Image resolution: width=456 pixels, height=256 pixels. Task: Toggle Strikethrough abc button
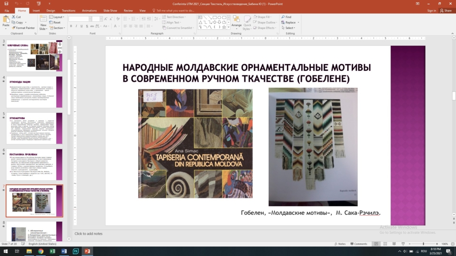click(92, 26)
